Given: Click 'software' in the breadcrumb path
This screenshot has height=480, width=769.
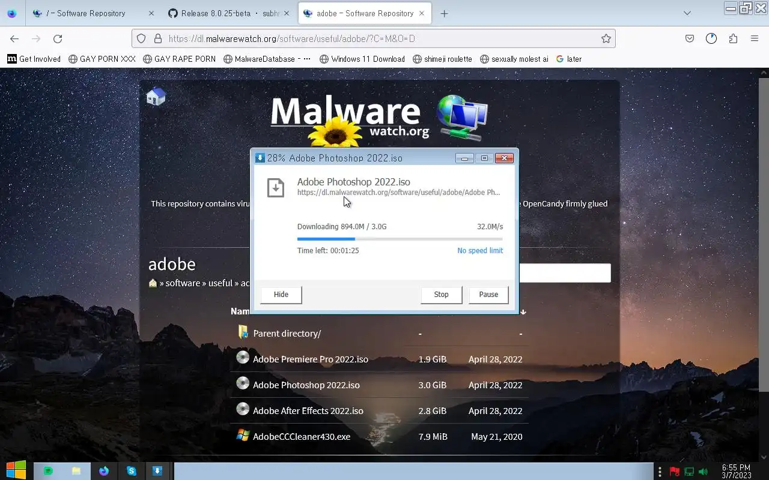Looking at the screenshot, I should pos(183,283).
